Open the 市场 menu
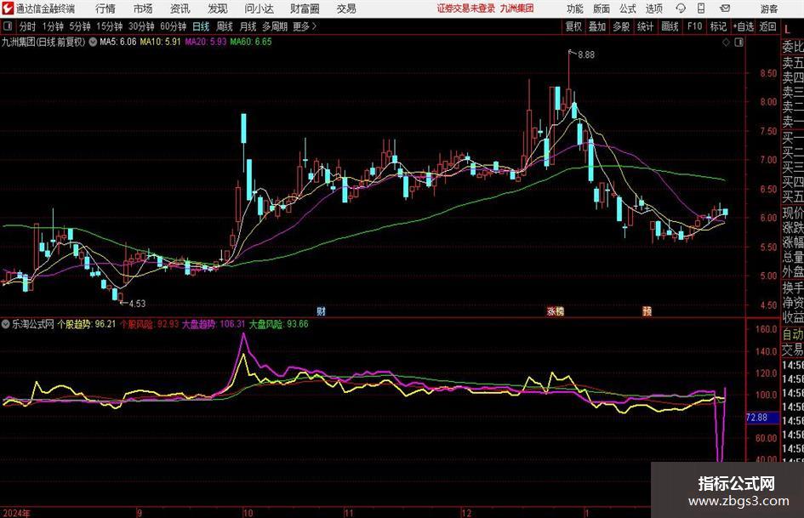804x518 pixels. click(143, 9)
